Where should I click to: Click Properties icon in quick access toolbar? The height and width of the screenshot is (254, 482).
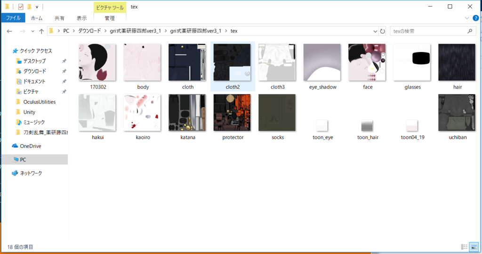point(21,7)
